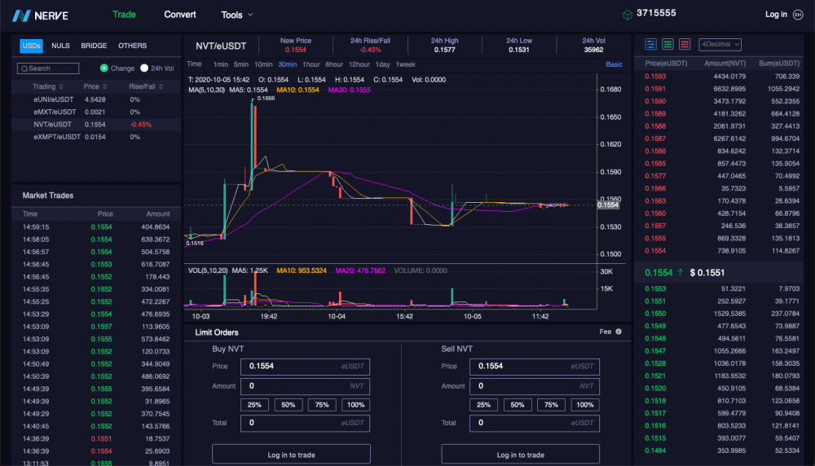
Task: Set sell amount to 75%
Action: (551, 405)
